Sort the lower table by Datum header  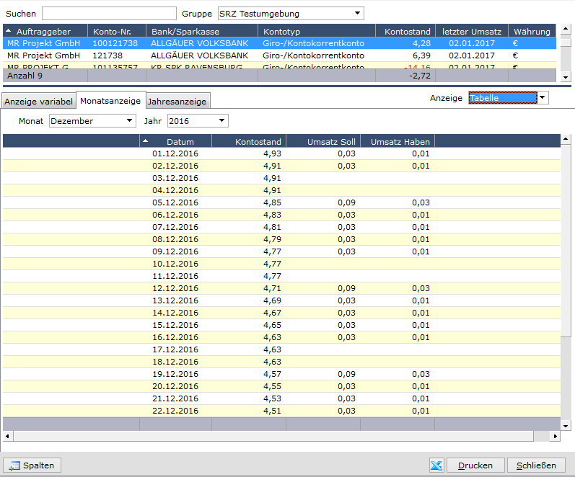click(x=175, y=141)
